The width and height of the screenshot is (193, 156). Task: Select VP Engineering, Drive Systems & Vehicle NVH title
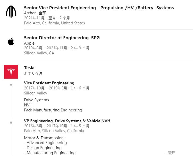tap(67, 121)
